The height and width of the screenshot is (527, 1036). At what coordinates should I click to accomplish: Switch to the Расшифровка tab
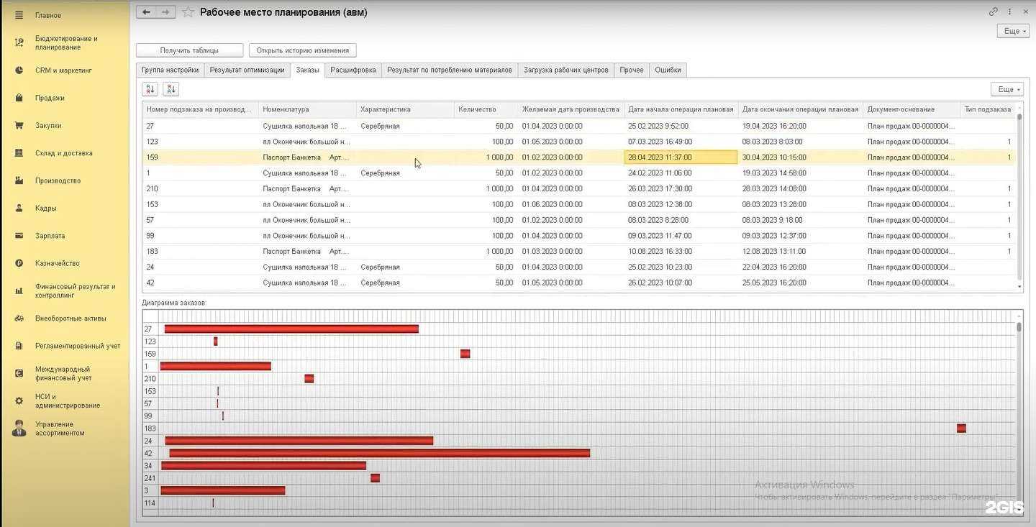(353, 70)
